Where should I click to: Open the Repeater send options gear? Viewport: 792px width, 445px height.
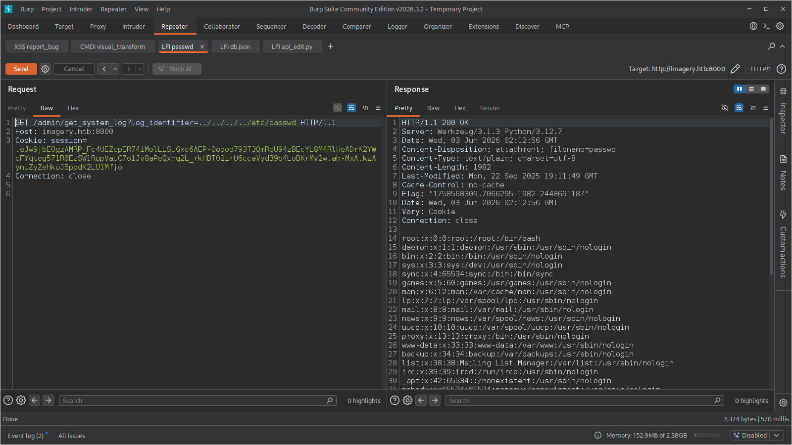pyautogui.click(x=45, y=69)
